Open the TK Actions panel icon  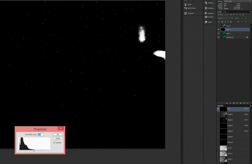[206, 3]
